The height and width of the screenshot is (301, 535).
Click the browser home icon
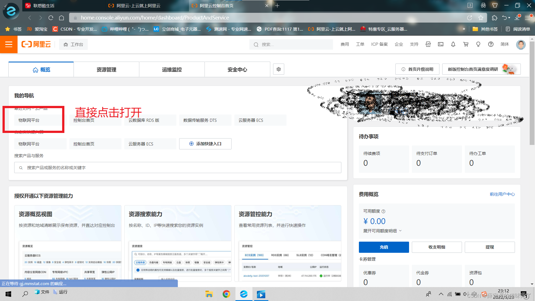click(x=62, y=18)
